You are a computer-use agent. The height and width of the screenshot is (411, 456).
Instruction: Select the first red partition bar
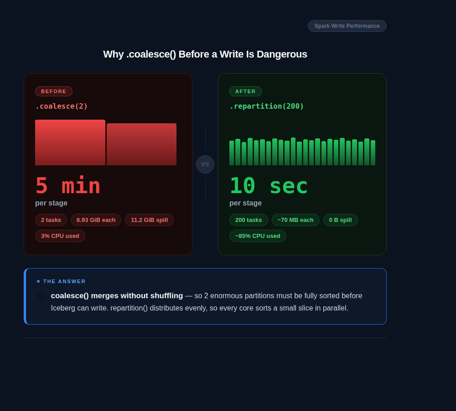point(70,142)
